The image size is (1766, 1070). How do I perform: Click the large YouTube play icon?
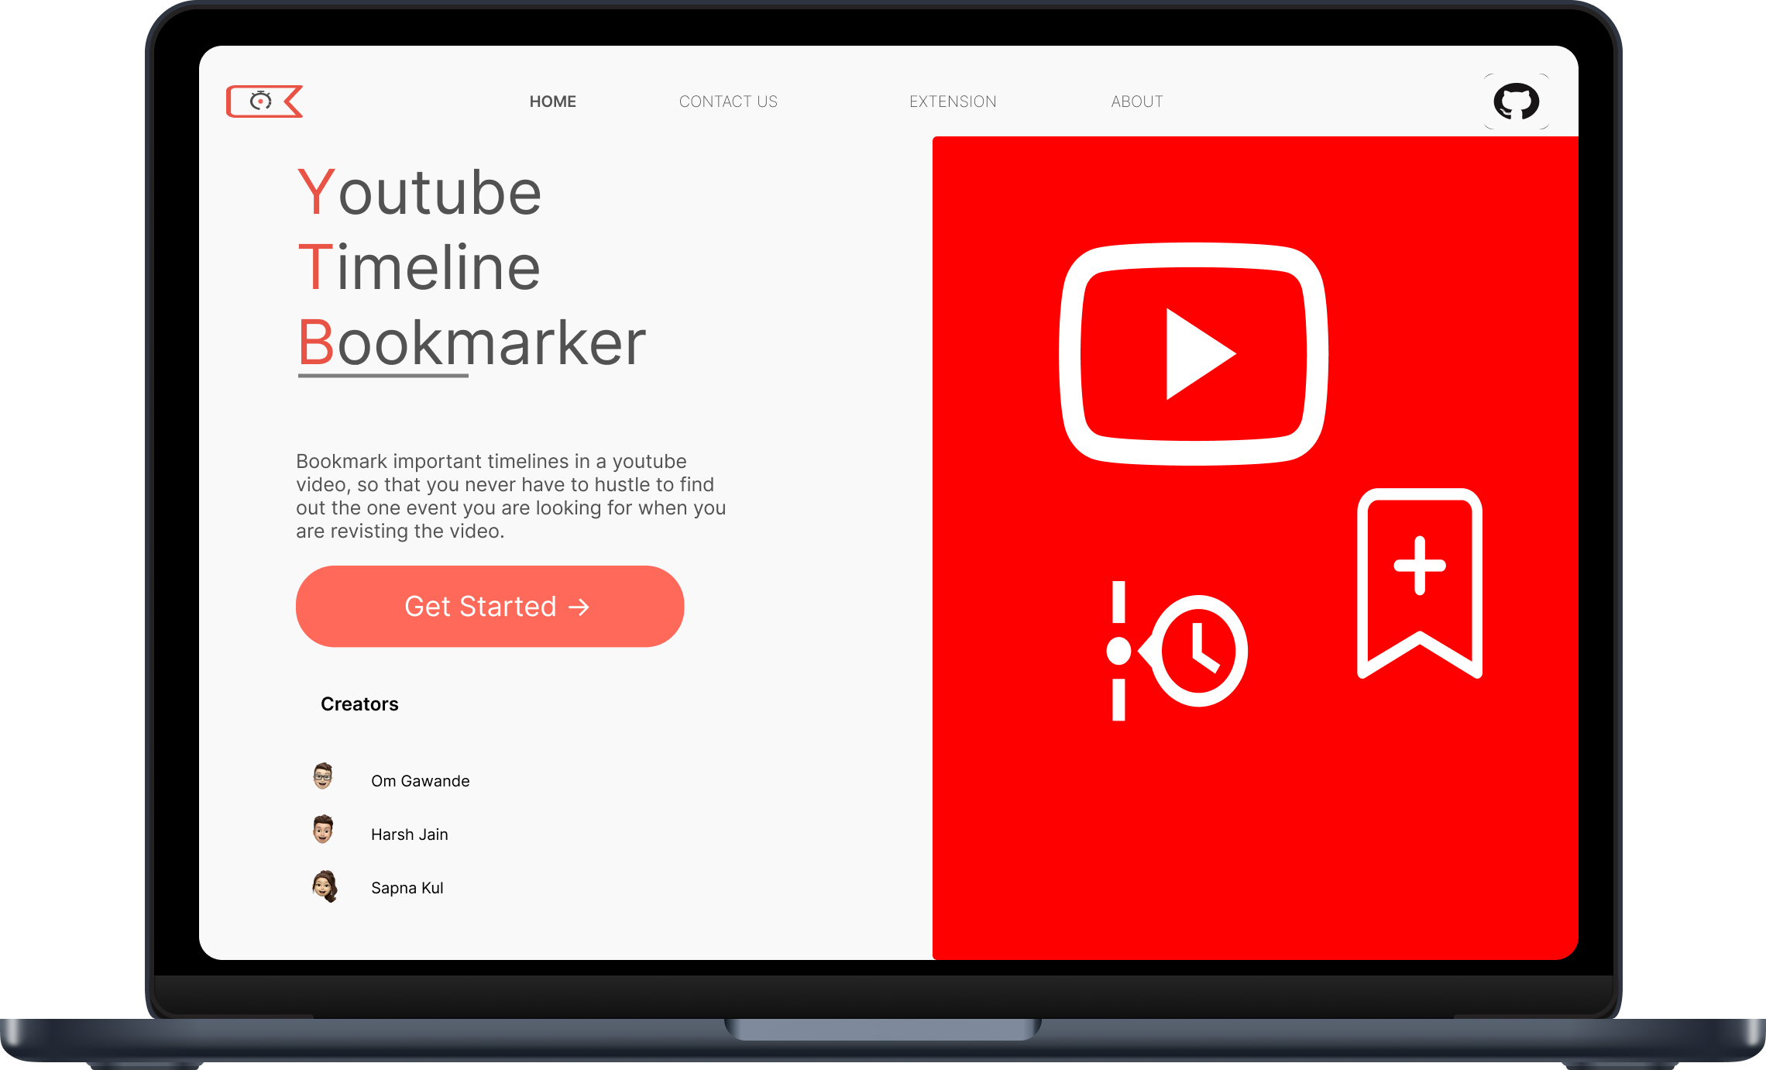coord(1194,354)
